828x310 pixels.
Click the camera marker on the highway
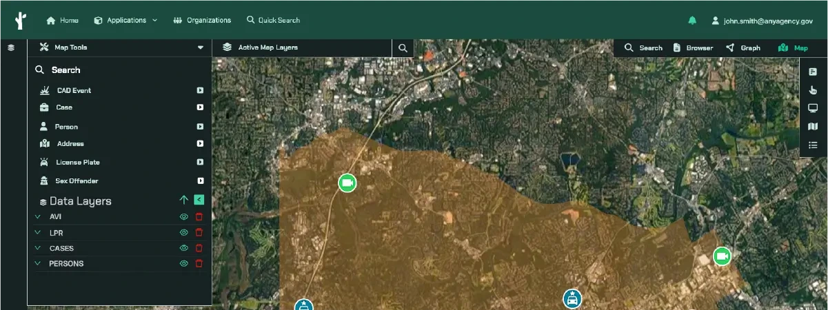click(x=347, y=183)
